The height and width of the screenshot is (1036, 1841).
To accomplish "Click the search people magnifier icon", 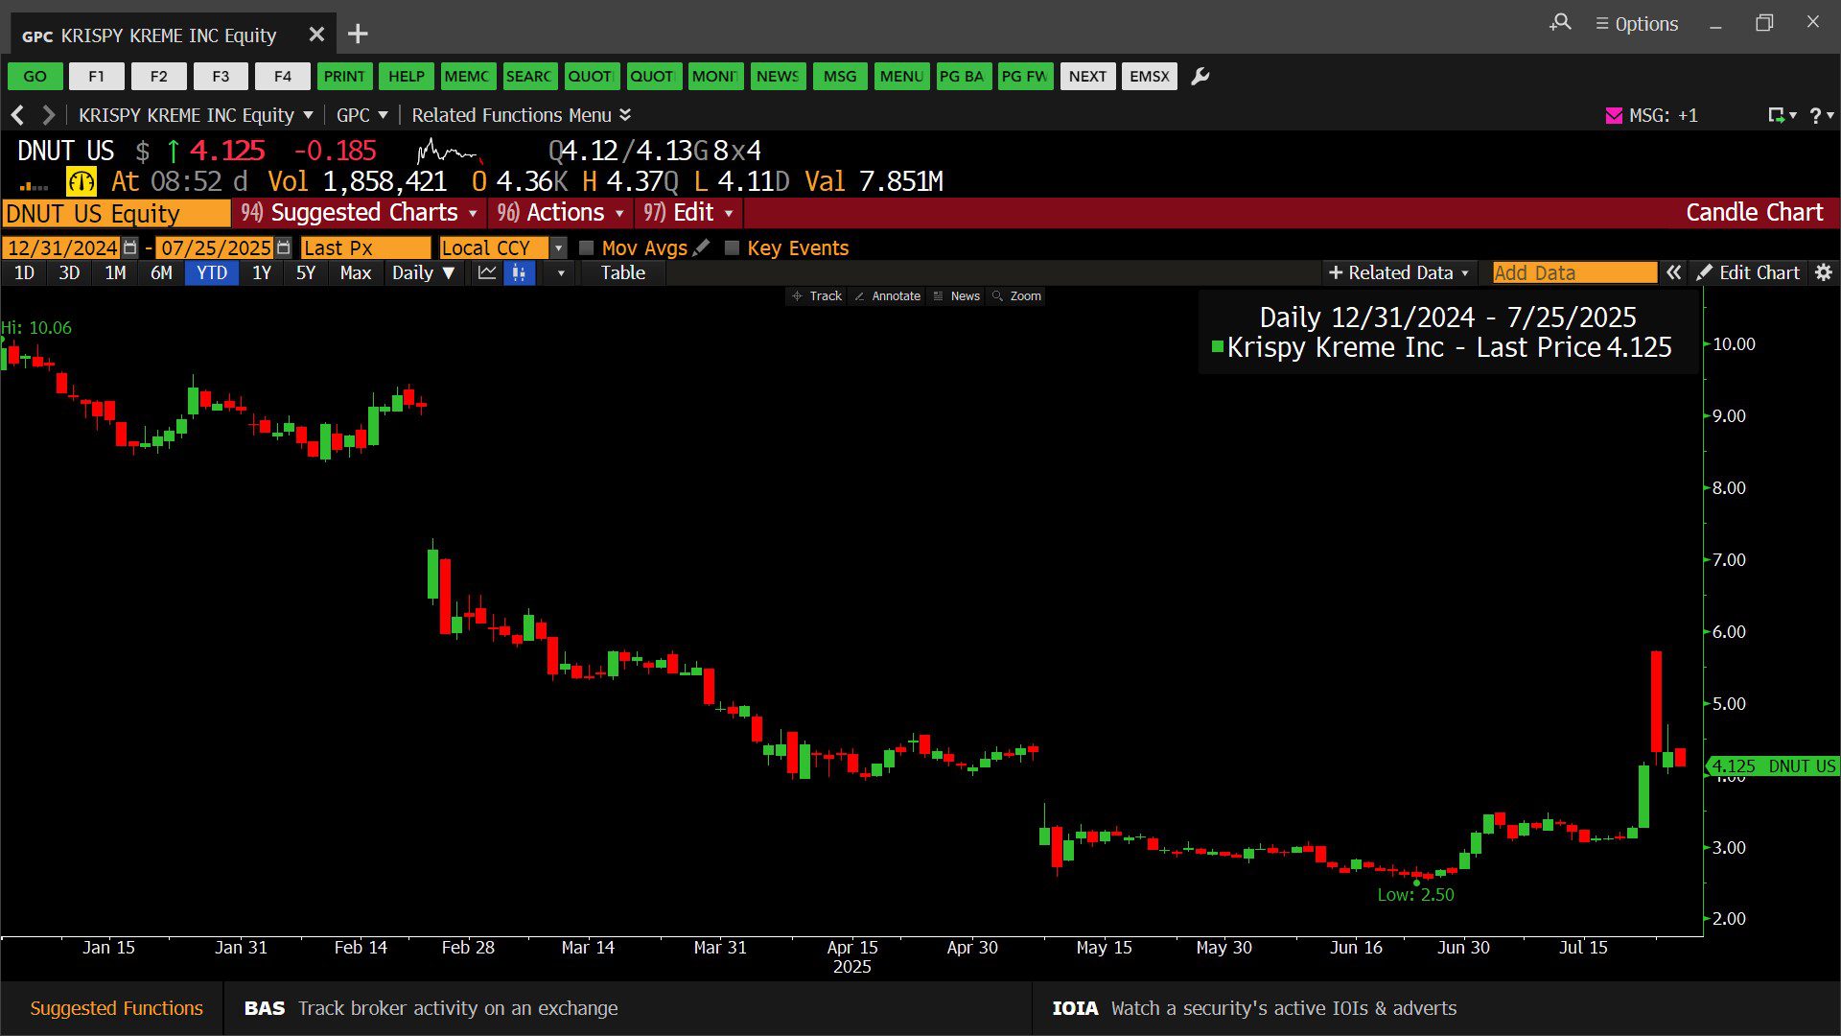I will click(1560, 22).
